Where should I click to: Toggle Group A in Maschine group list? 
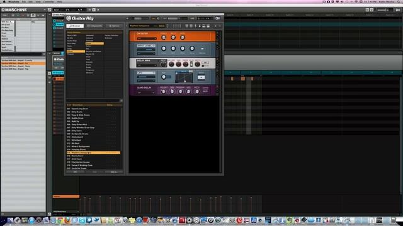tap(58, 21)
